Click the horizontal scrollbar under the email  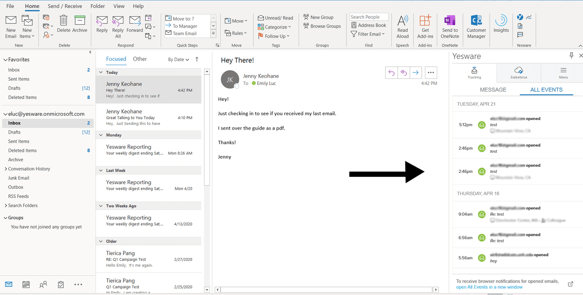click(x=326, y=290)
